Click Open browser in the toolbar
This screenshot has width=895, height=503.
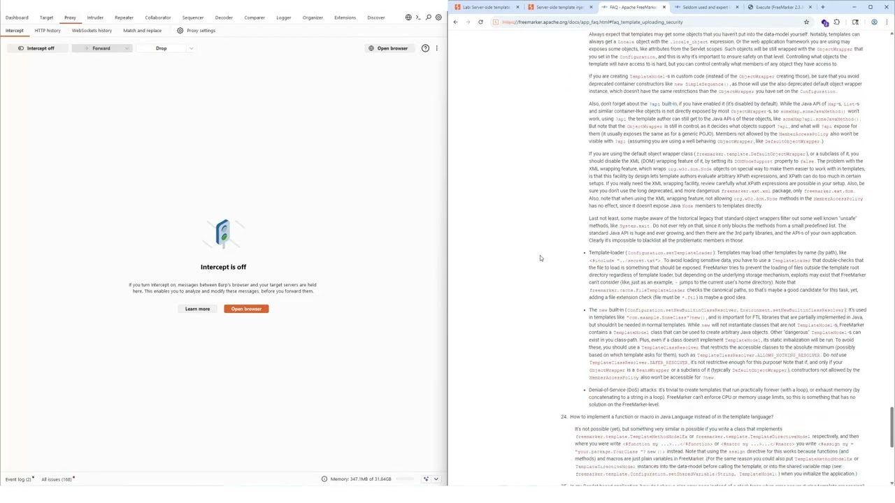click(x=388, y=48)
